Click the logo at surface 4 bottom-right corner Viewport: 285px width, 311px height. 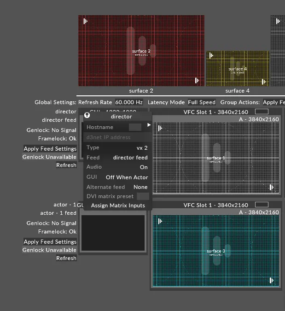[x=264, y=82]
